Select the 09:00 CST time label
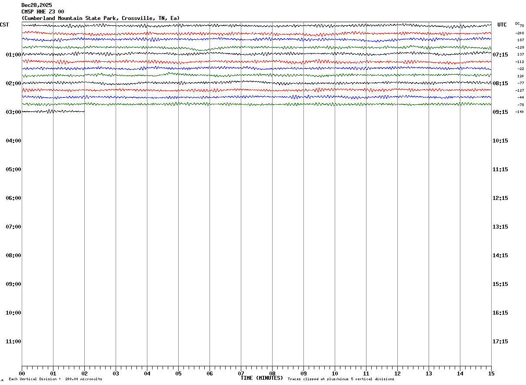526x385 pixels. click(x=13, y=284)
